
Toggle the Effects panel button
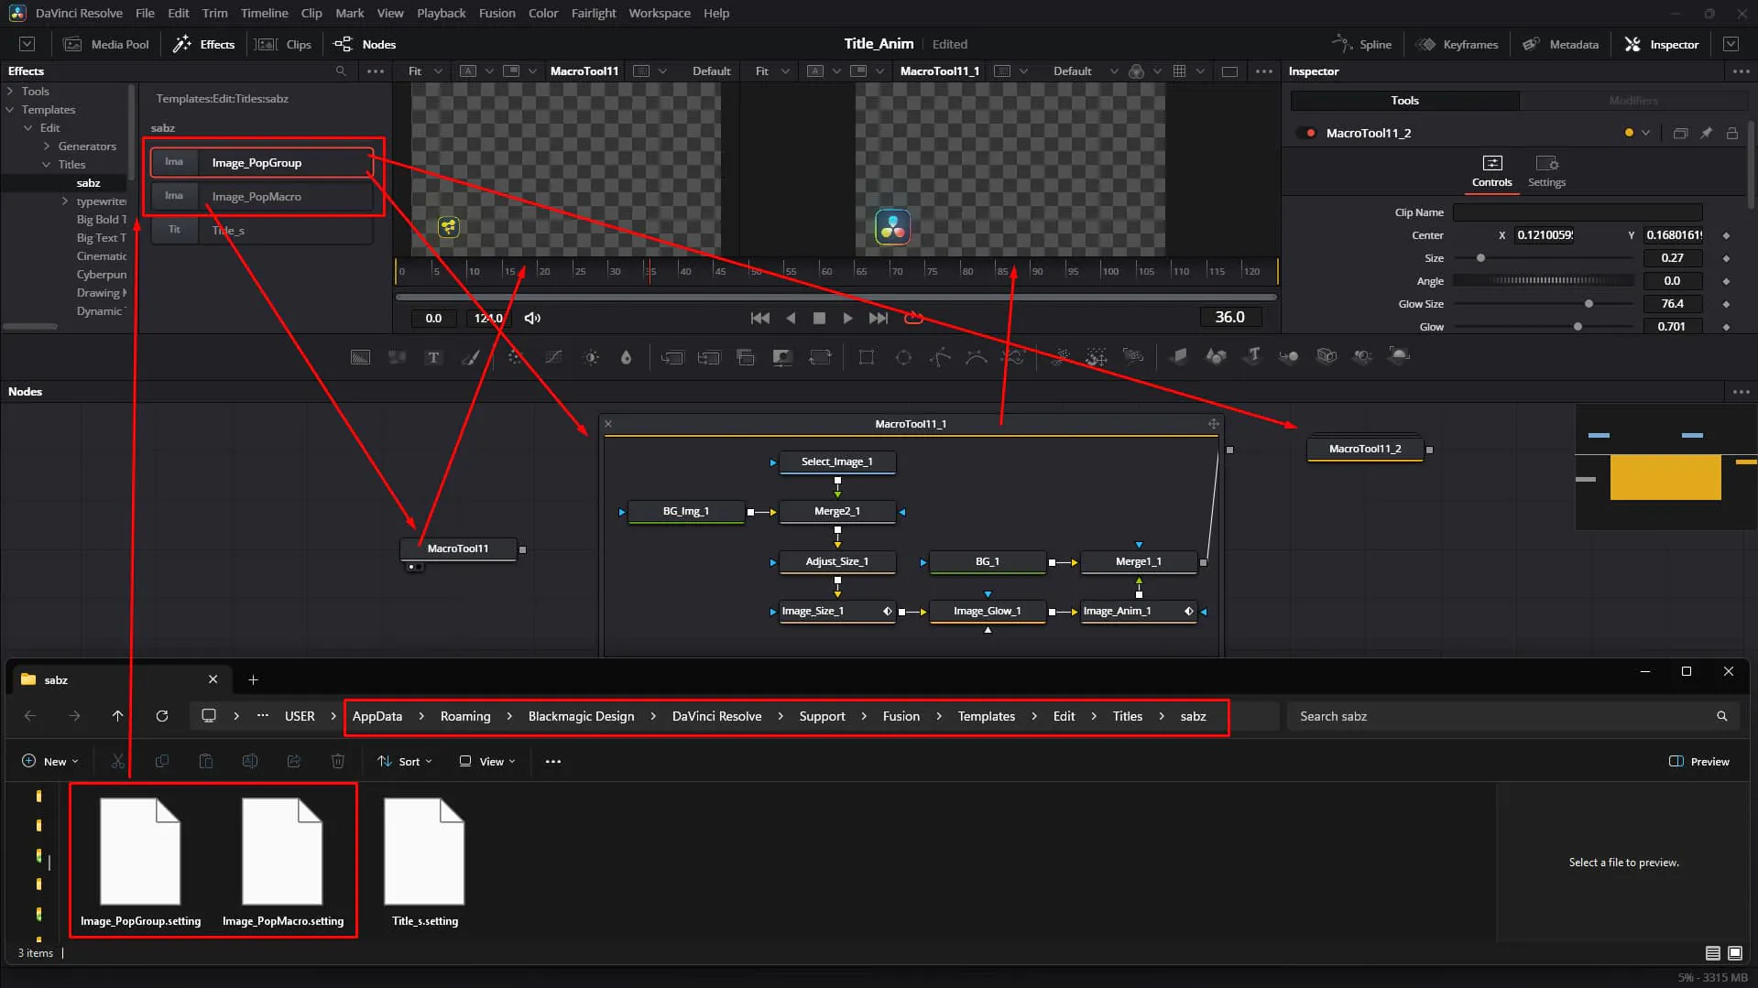click(x=204, y=44)
